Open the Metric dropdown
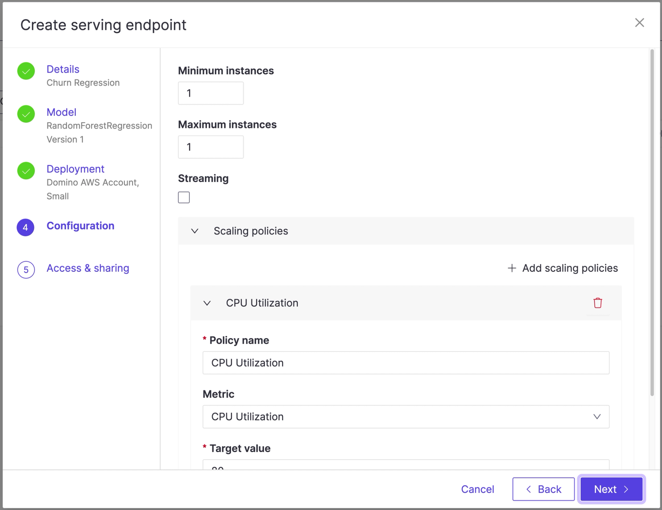 pos(405,417)
